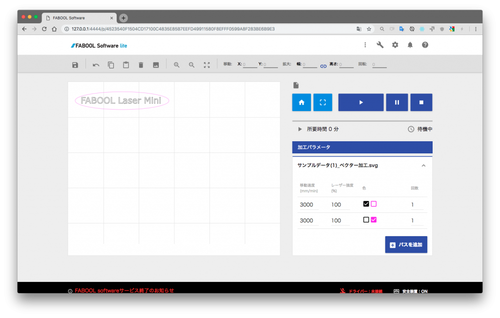The image size is (500, 318).
Task: Click the browser address bar URL
Action: click(173, 29)
